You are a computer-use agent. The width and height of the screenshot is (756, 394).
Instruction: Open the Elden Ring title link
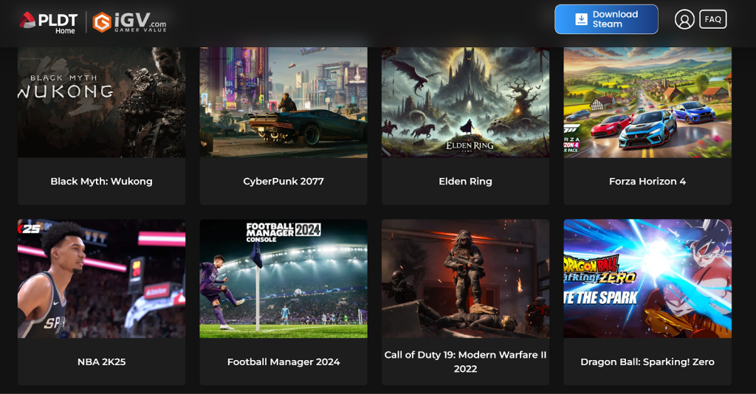click(465, 182)
